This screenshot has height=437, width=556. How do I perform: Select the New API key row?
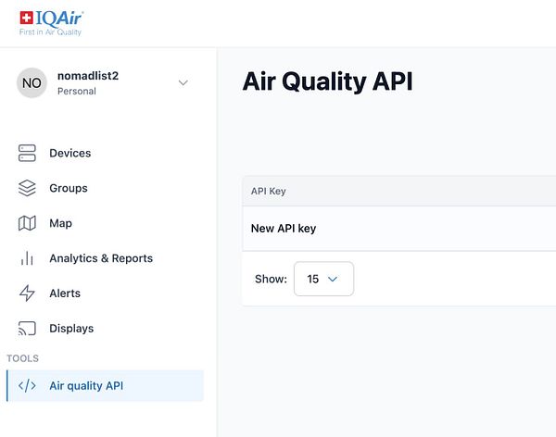398,229
